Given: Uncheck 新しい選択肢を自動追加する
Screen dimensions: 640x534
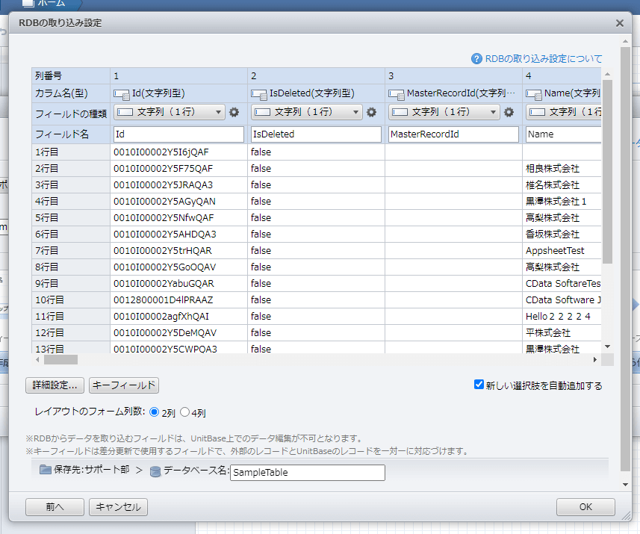Looking at the screenshot, I should [479, 385].
